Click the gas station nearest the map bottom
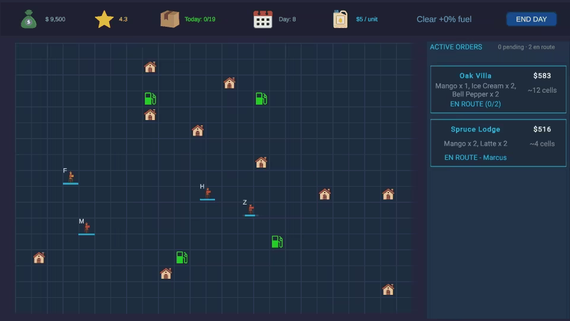Viewport: 570px width, 321px height. pos(182,257)
